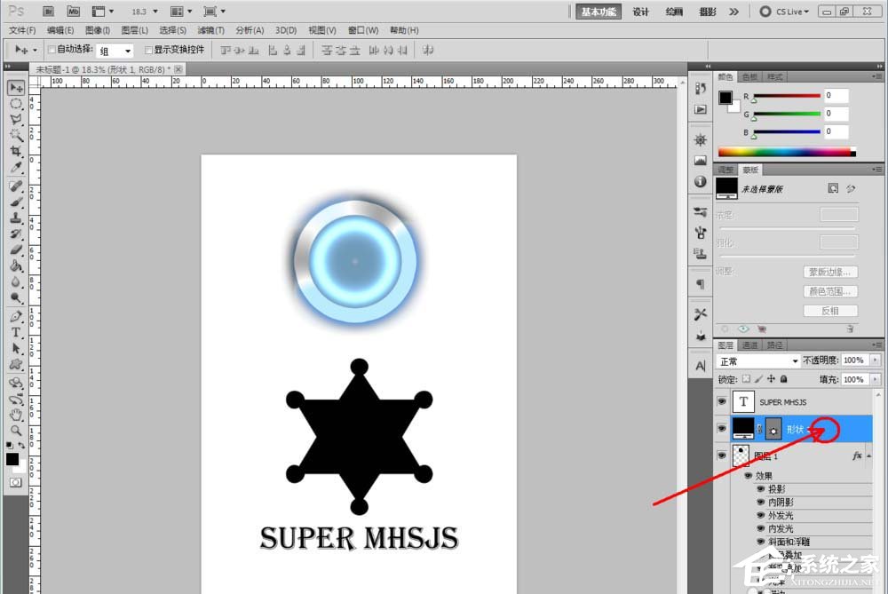Collapse the 图层 1 effects list

point(869,455)
